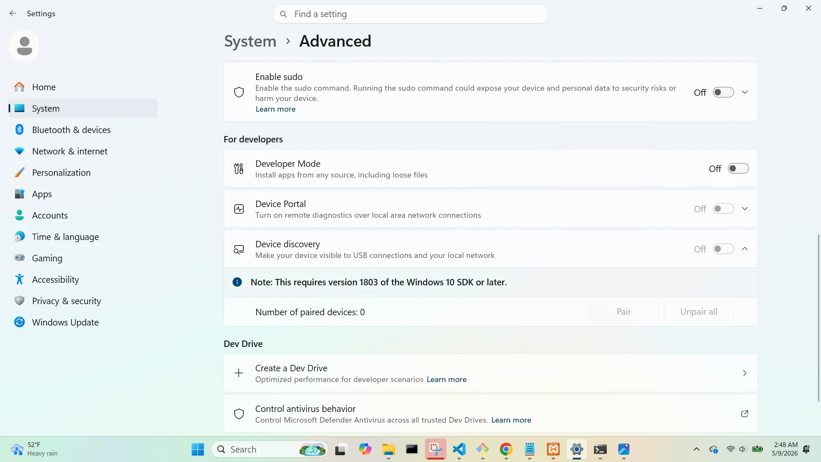The width and height of the screenshot is (821, 462).
Task: Expand the Device Portal section chevron
Action: [744, 209]
